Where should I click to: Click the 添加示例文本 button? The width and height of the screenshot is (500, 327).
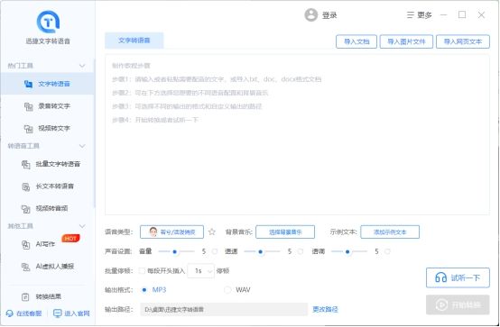pyautogui.click(x=390, y=232)
